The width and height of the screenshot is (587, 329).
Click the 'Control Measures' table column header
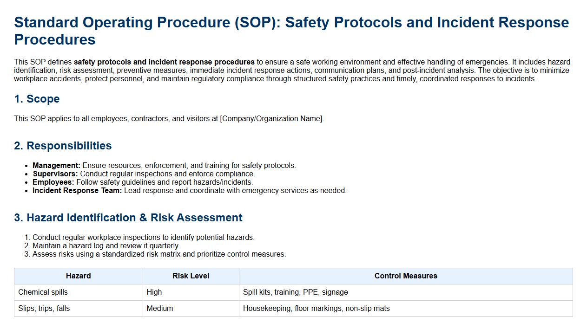pyautogui.click(x=406, y=276)
